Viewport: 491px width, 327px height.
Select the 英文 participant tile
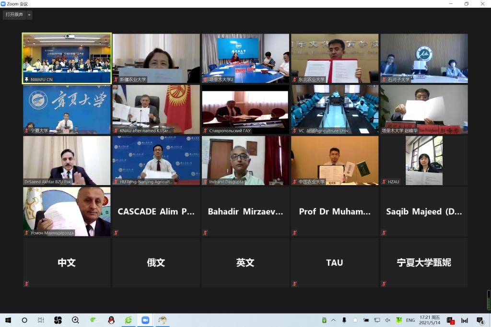coord(245,262)
